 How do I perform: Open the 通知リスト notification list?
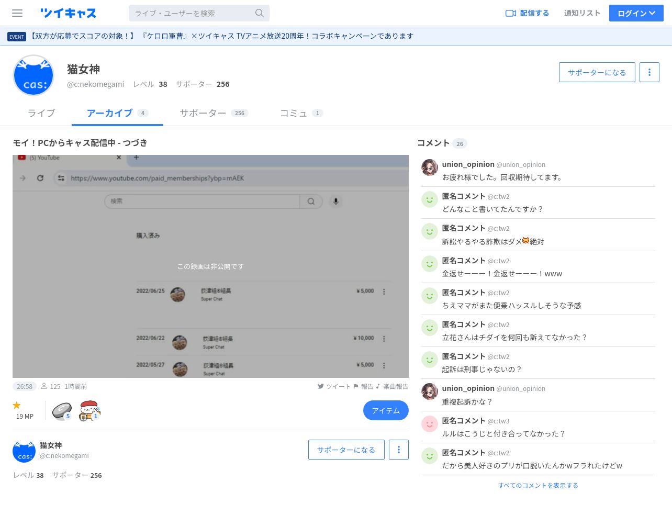point(582,13)
